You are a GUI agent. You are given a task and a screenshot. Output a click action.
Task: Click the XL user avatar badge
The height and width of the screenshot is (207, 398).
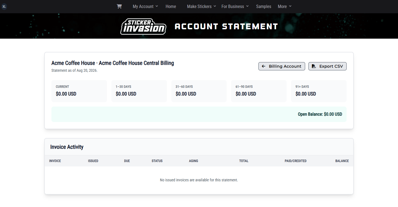point(4,7)
